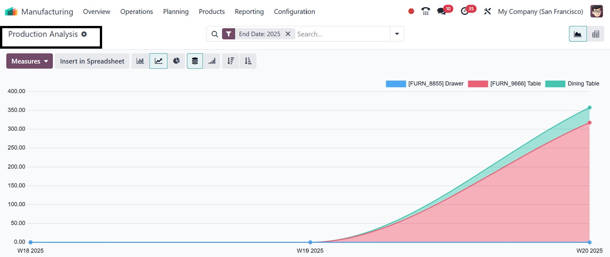Toggle cumulative chart mode
The height and width of the screenshot is (257, 610).
212,61
